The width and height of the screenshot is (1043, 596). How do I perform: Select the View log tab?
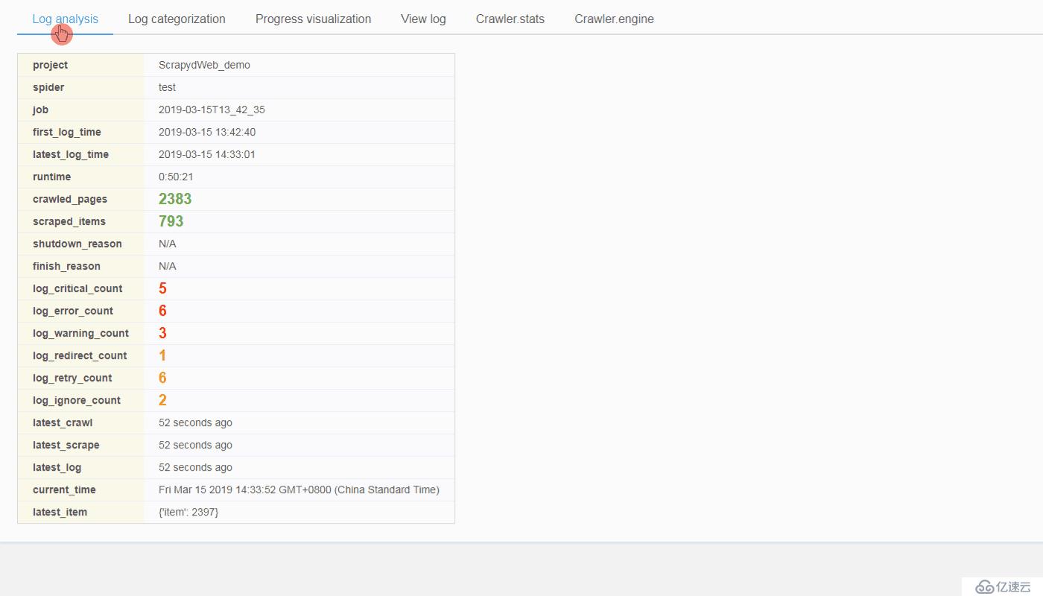click(423, 19)
